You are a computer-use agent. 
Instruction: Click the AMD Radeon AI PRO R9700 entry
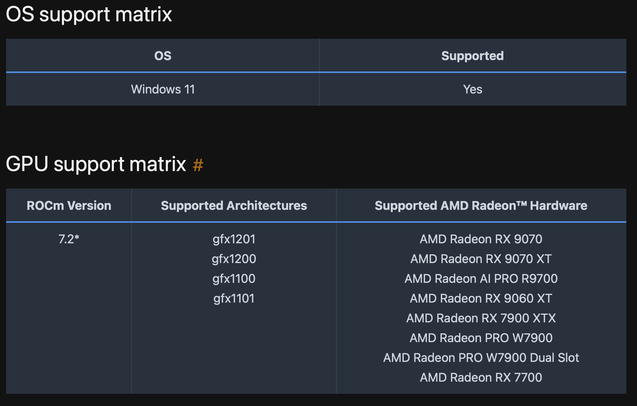481,279
